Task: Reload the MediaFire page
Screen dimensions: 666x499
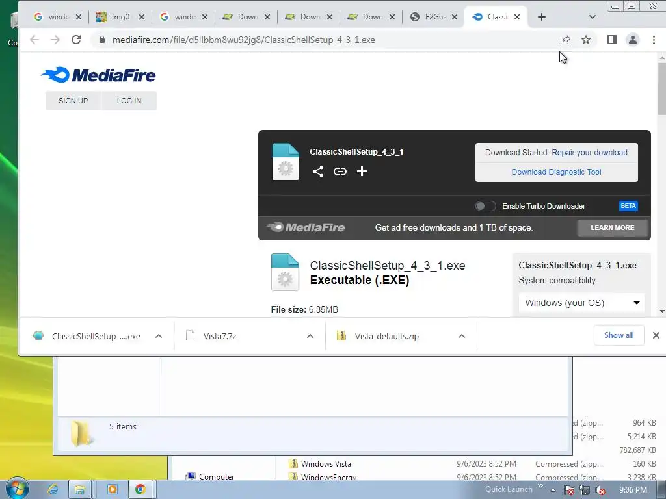Action: [76, 40]
